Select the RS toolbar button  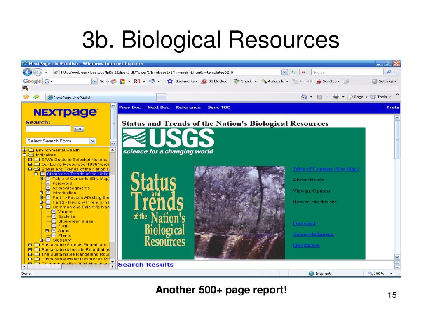(137, 81)
